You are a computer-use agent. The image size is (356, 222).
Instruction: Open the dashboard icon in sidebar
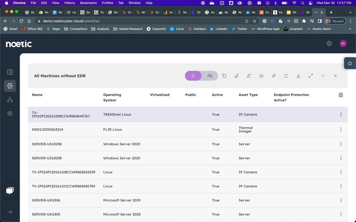(x=10, y=72)
